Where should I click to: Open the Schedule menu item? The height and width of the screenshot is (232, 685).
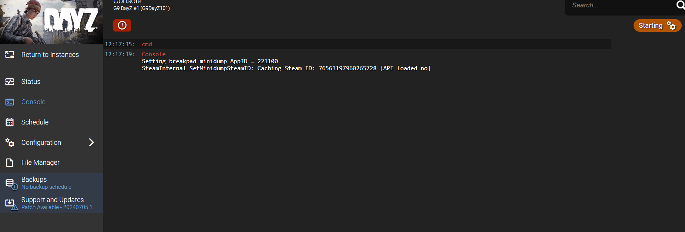pyautogui.click(x=51, y=122)
